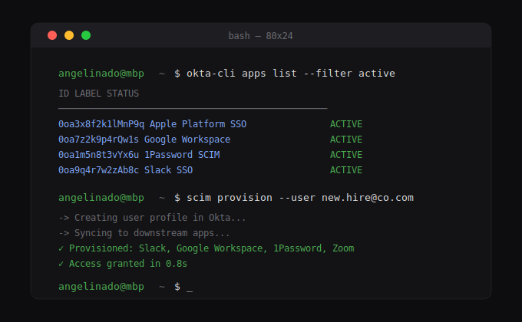Screen dimensions: 522x322
Task: Click the ACTIVE status for Apple Platform SSO
Action: pos(346,124)
